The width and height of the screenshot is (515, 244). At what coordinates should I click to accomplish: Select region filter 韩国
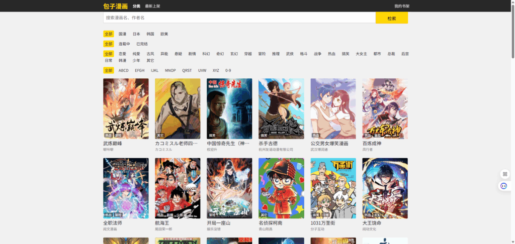[x=150, y=34]
